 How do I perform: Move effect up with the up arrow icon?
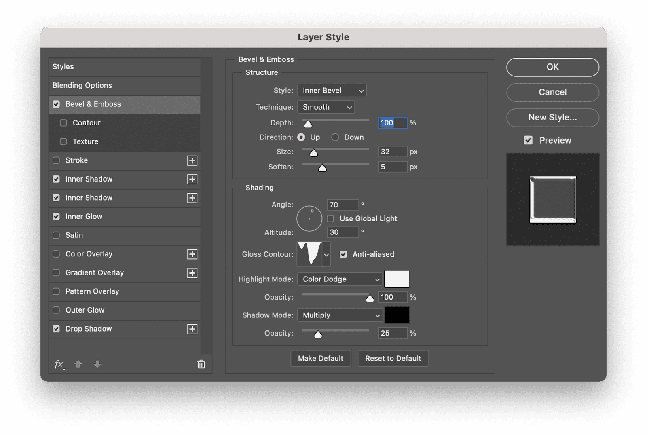[x=78, y=364]
